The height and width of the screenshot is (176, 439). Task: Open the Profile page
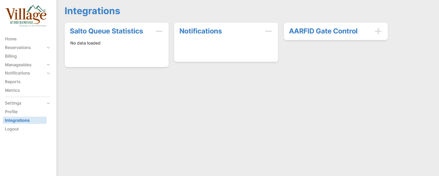[11, 112]
